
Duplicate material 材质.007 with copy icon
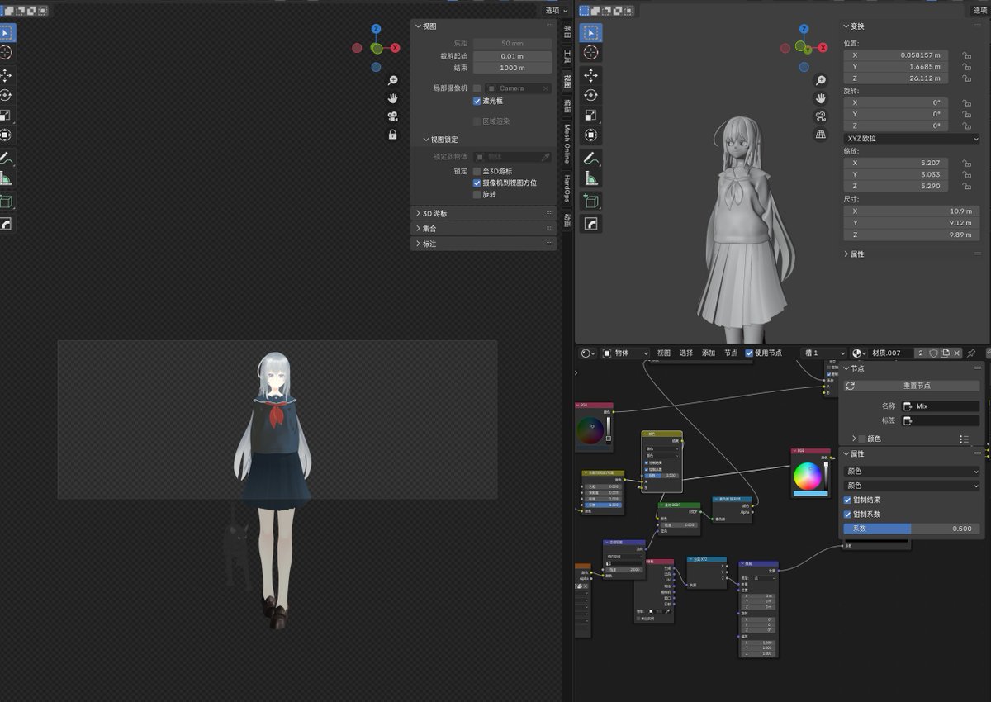[945, 353]
